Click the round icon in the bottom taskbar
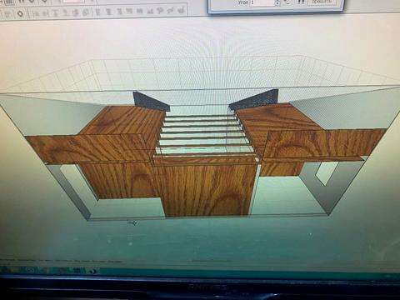The height and width of the screenshot is (300, 400). point(30,270)
